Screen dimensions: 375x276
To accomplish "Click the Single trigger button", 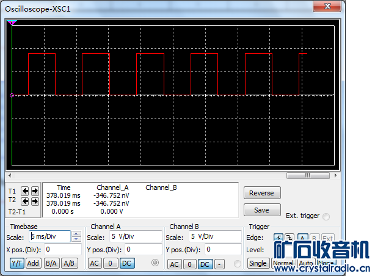I will [258, 263].
